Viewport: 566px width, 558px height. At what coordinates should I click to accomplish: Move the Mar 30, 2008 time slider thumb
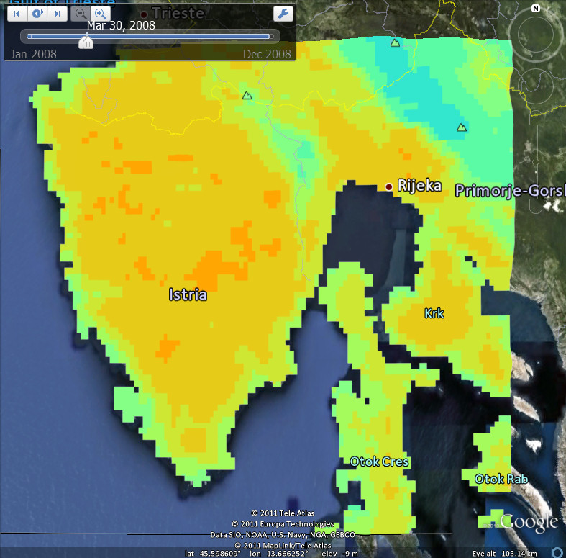point(86,41)
